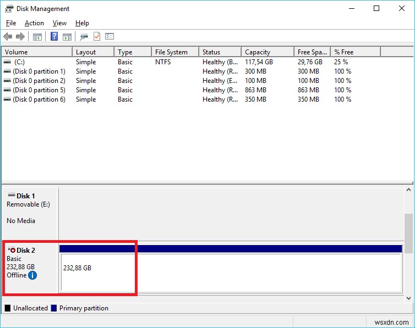Click the Forward arrow toolbar icon
The image size is (415, 328).
20,36
